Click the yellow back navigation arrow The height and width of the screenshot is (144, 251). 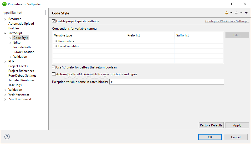[x=226, y=13]
